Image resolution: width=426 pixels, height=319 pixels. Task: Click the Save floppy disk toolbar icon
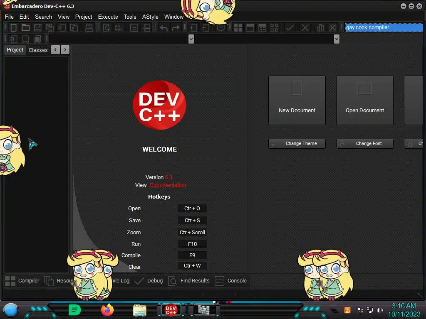(37, 27)
